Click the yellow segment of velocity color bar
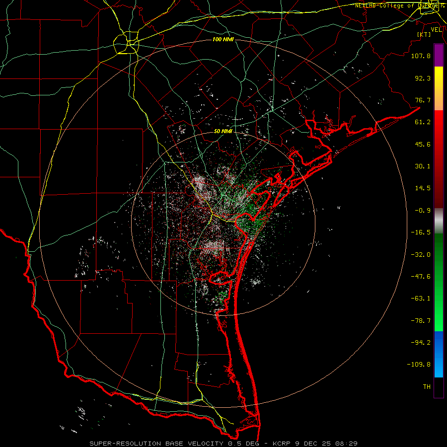 click(439, 88)
